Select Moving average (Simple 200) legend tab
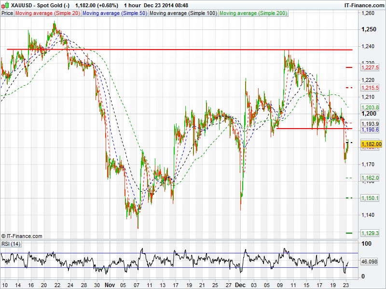The height and width of the screenshot is (289, 386). click(x=253, y=13)
